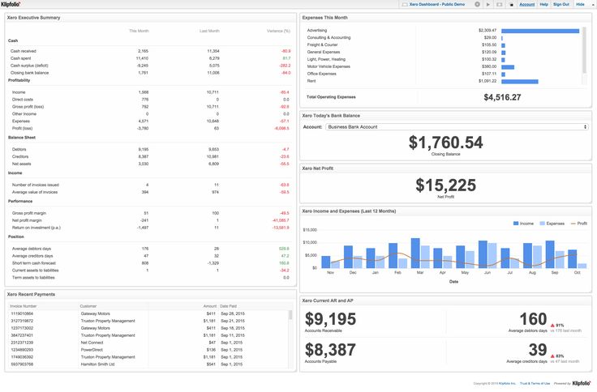Click the Date Paid column header
The height and width of the screenshot is (392, 597).
coord(229,306)
